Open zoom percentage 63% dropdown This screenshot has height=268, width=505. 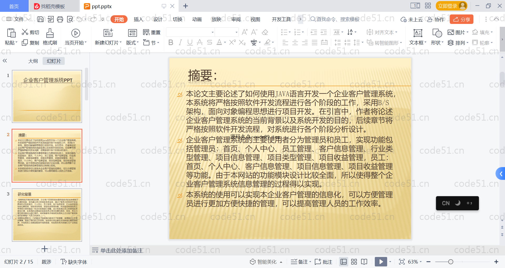415,262
